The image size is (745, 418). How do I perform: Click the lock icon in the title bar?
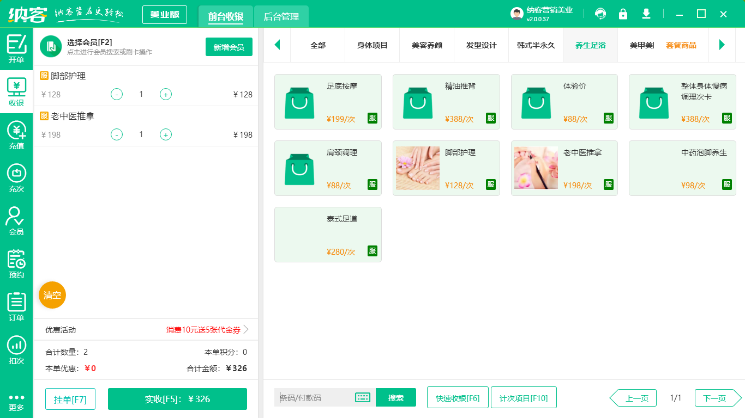click(623, 14)
